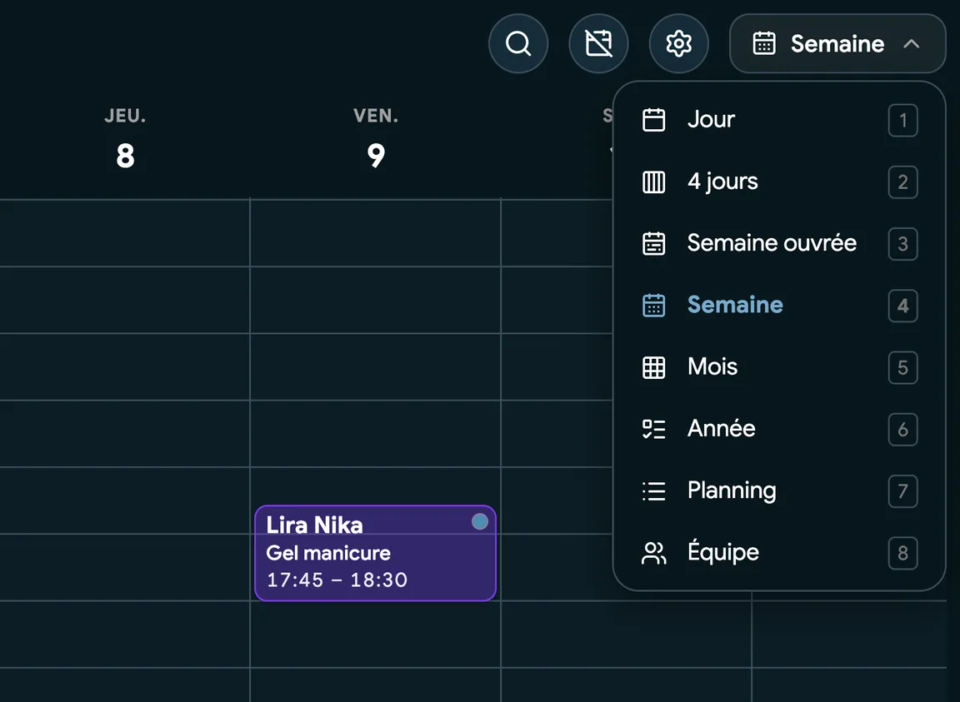Click the Jour calendar icon
960x702 pixels.
click(653, 120)
